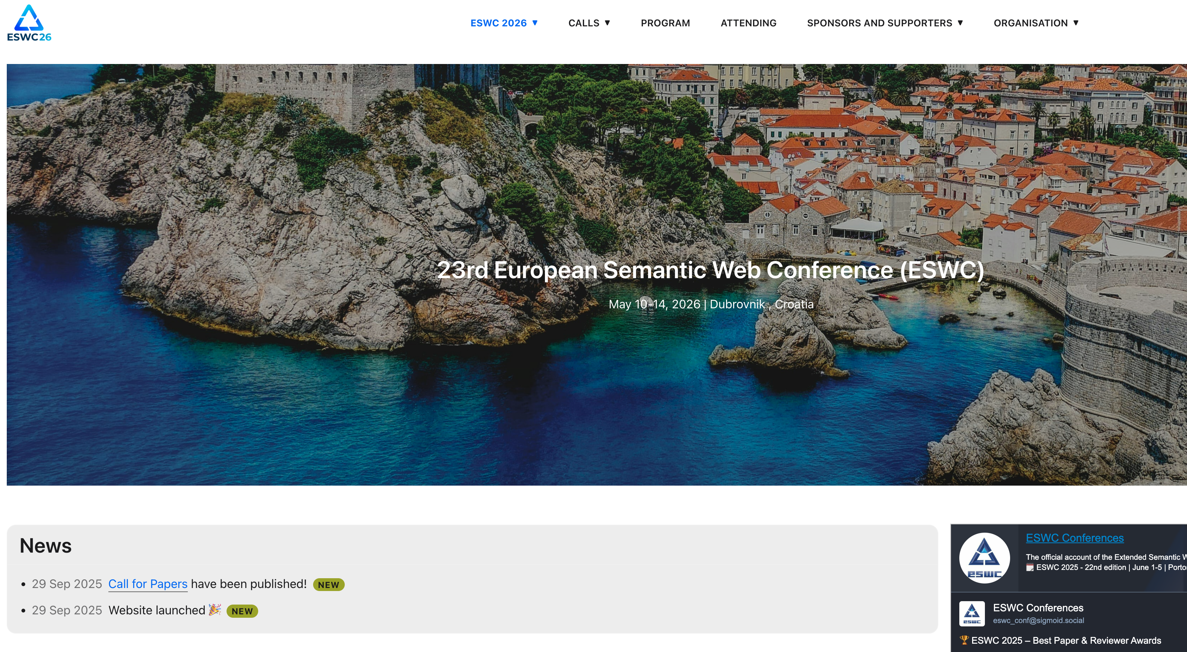Click the 23rd European Semantic Web Conference title
Image resolution: width=1187 pixels, height=652 pixels.
710,270
